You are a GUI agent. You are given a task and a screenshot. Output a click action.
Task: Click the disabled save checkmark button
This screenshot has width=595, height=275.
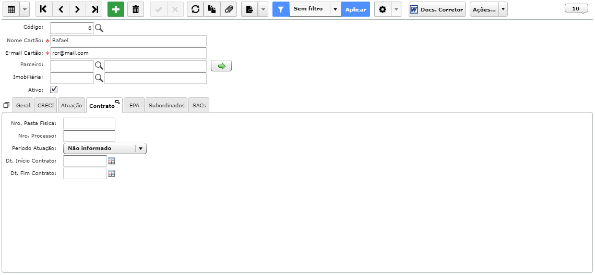coord(159,9)
